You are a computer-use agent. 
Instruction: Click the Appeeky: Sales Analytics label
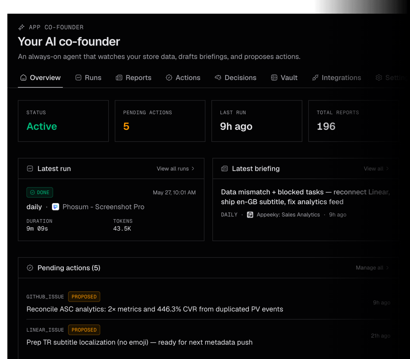(x=288, y=215)
